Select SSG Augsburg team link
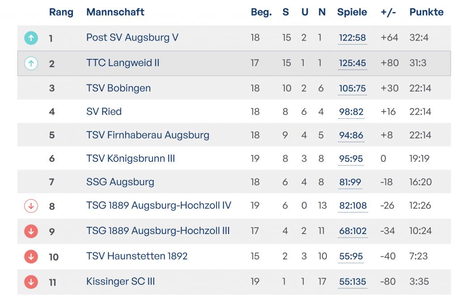 pos(120,182)
